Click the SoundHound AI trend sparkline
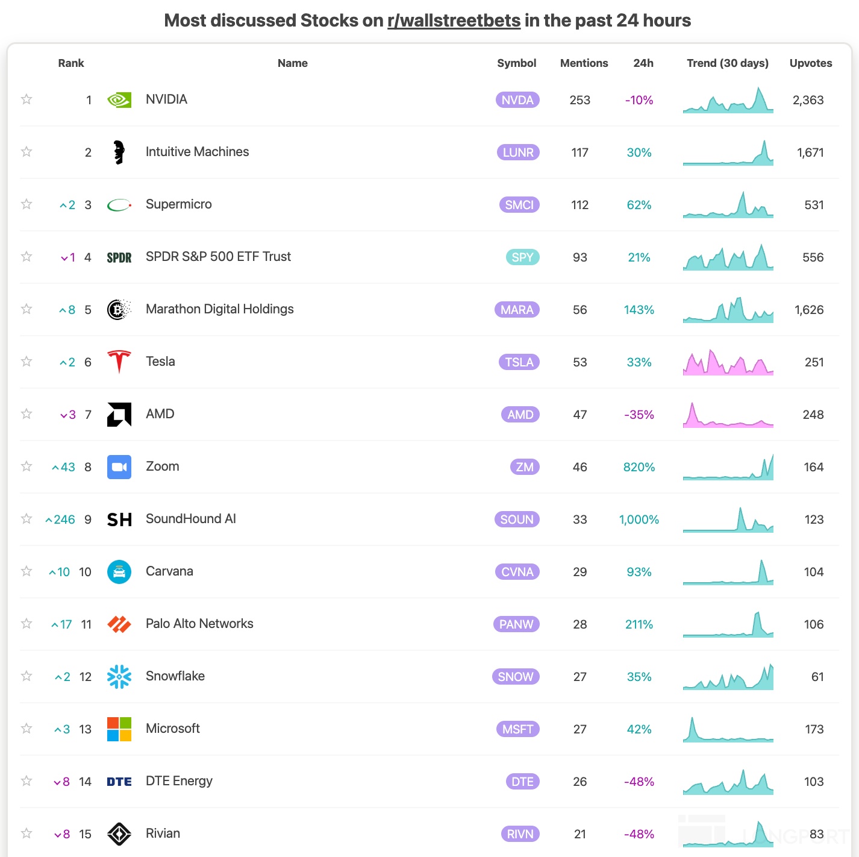 (x=728, y=520)
